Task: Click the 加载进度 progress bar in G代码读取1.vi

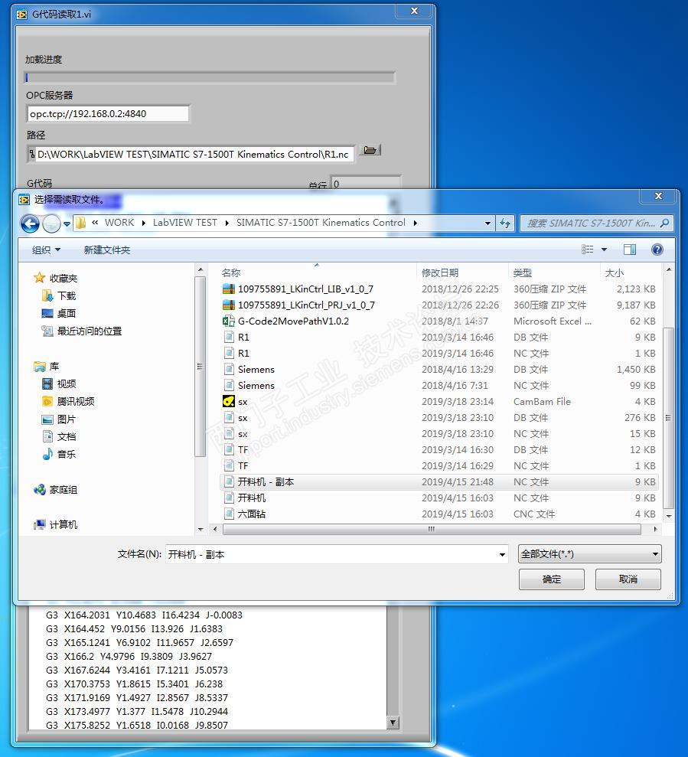Action: [x=210, y=77]
